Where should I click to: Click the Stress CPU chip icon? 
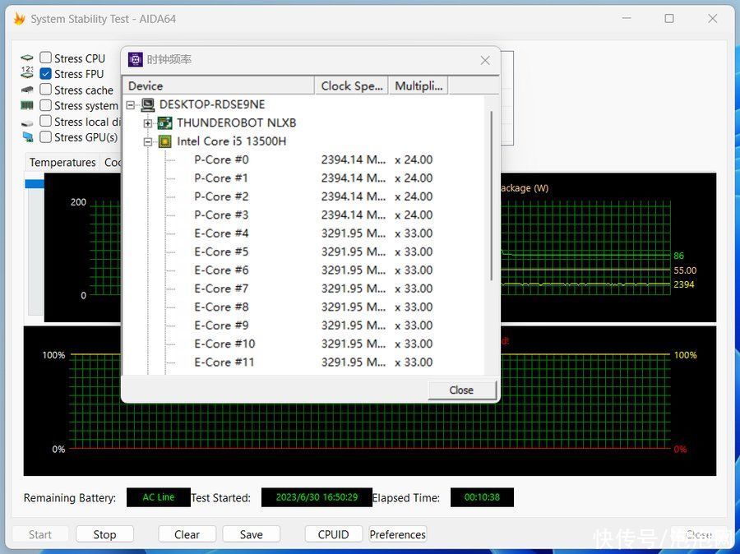click(x=27, y=58)
